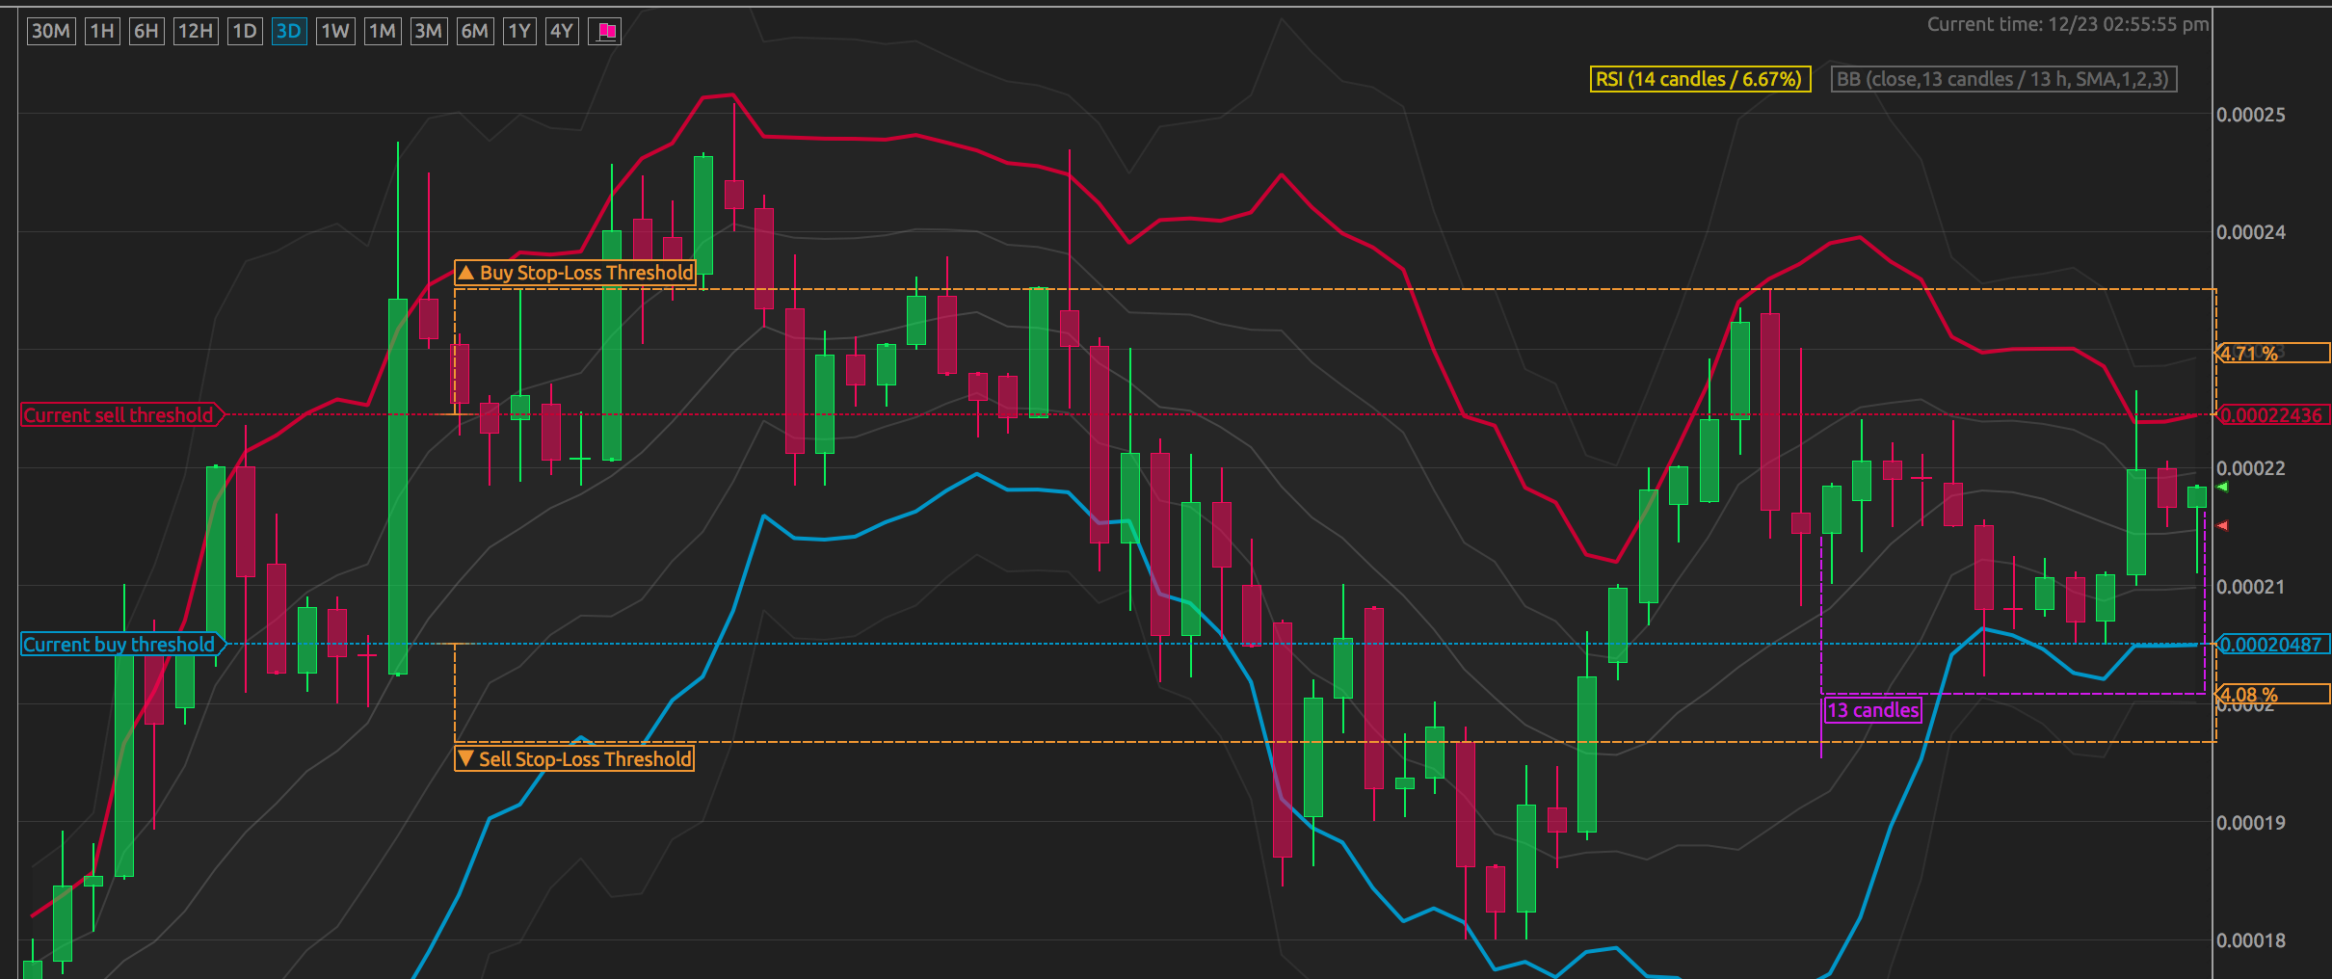Click the pink candle chart-type icon

tap(605, 31)
